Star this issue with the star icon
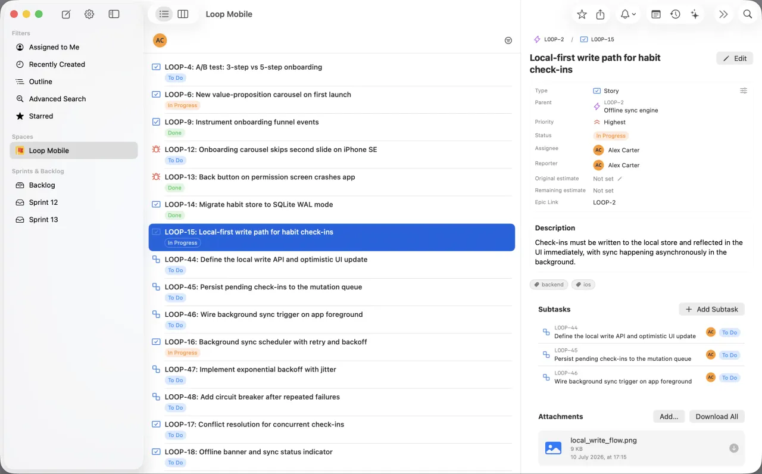This screenshot has width=762, height=474. [582, 14]
